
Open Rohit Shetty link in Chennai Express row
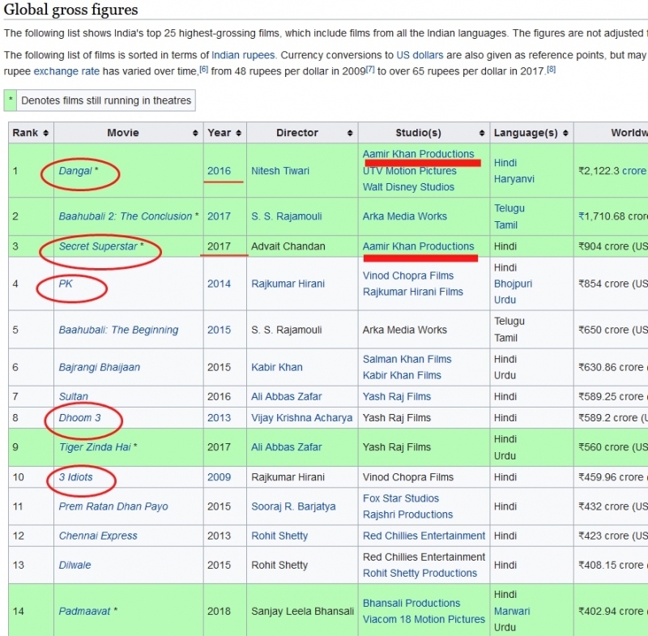click(279, 536)
